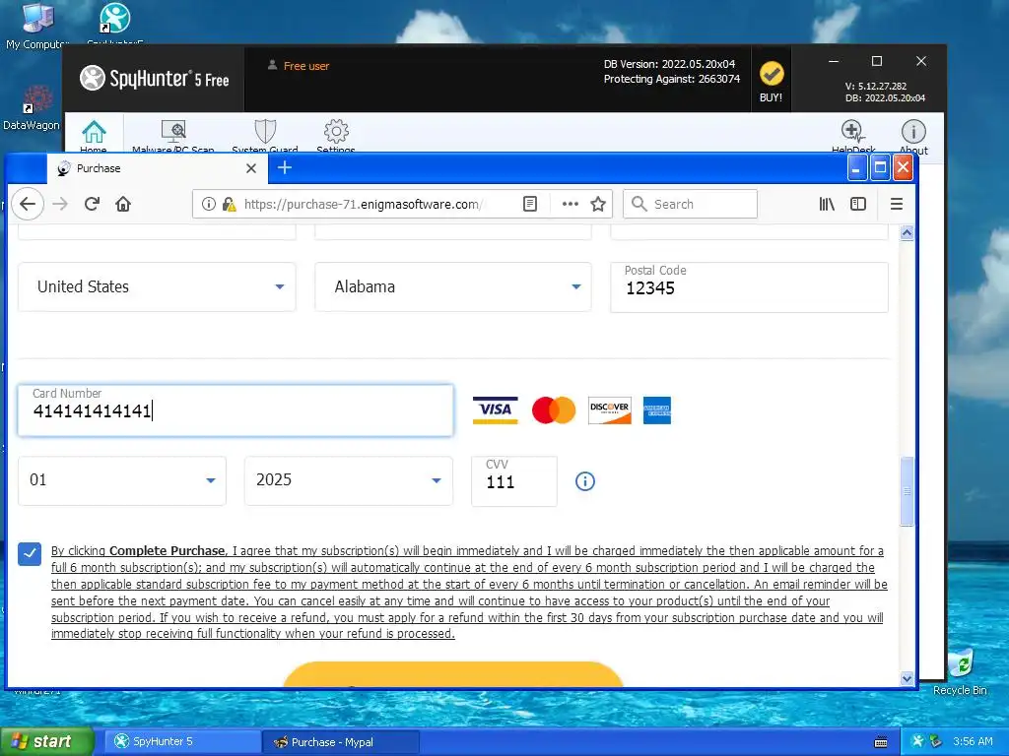The image size is (1009, 756).
Task: Show site information icon in address bar
Action: (x=209, y=204)
